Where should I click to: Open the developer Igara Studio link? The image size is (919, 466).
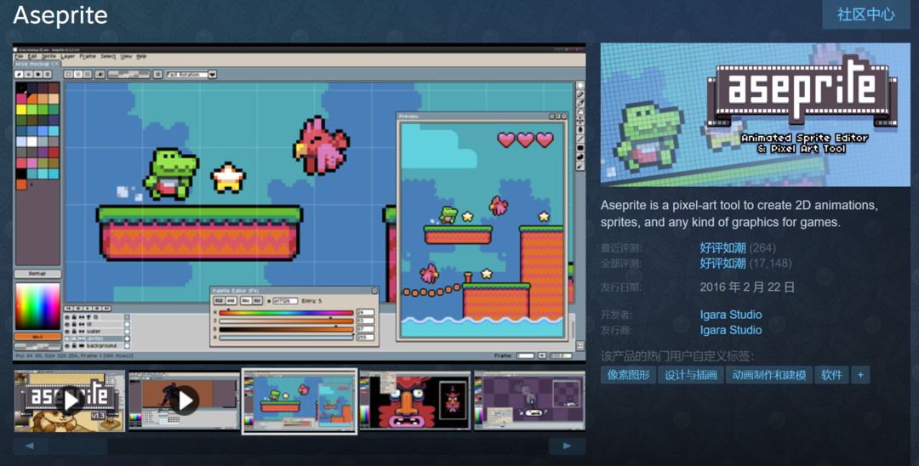click(x=731, y=315)
